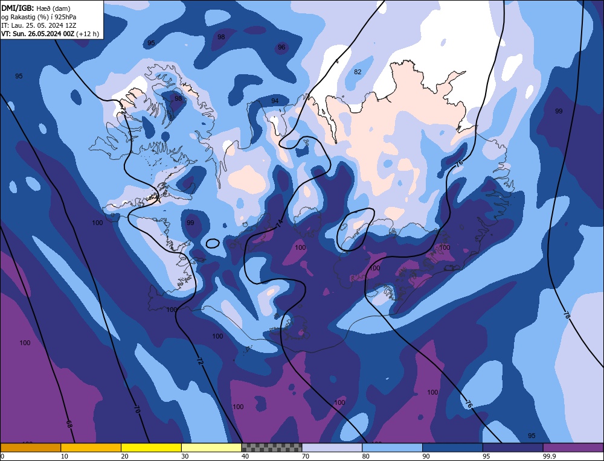This screenshot has height=461, width=604.
Task: Click the dark orange 0–10 legend swatch
Action: pos(30,447)
